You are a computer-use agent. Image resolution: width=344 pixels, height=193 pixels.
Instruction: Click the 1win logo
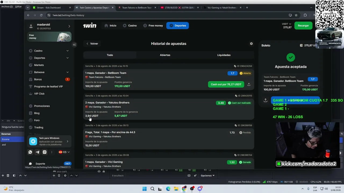pos(89,25)
